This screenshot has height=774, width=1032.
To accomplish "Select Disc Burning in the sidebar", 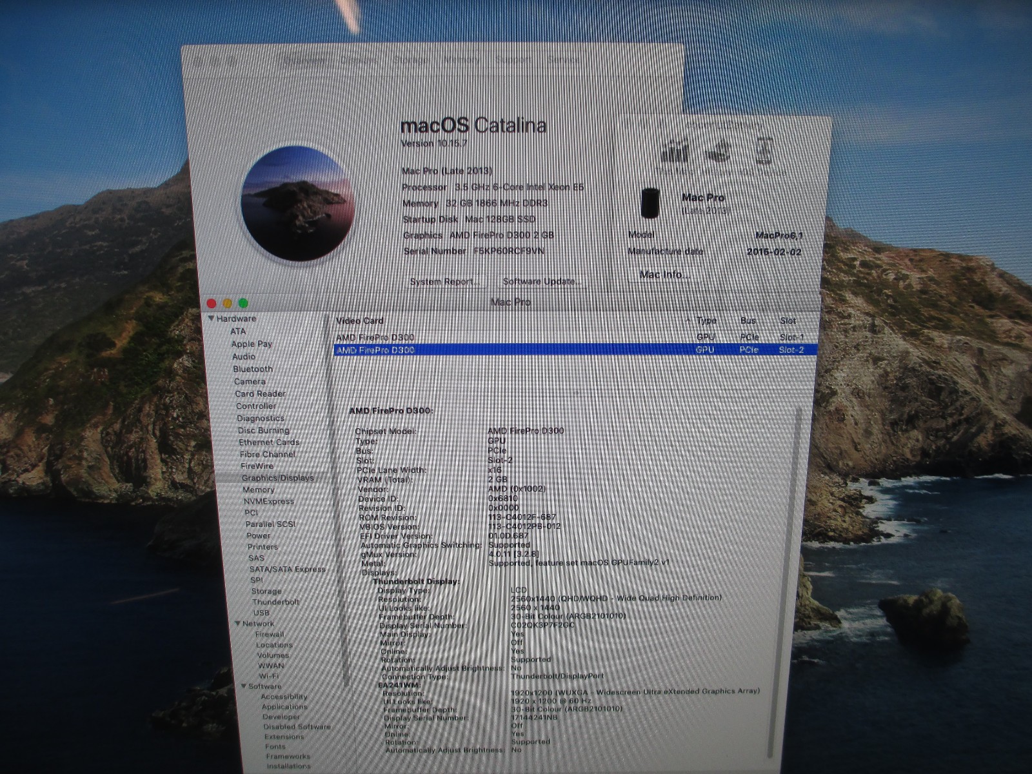I will coord(264,430).
